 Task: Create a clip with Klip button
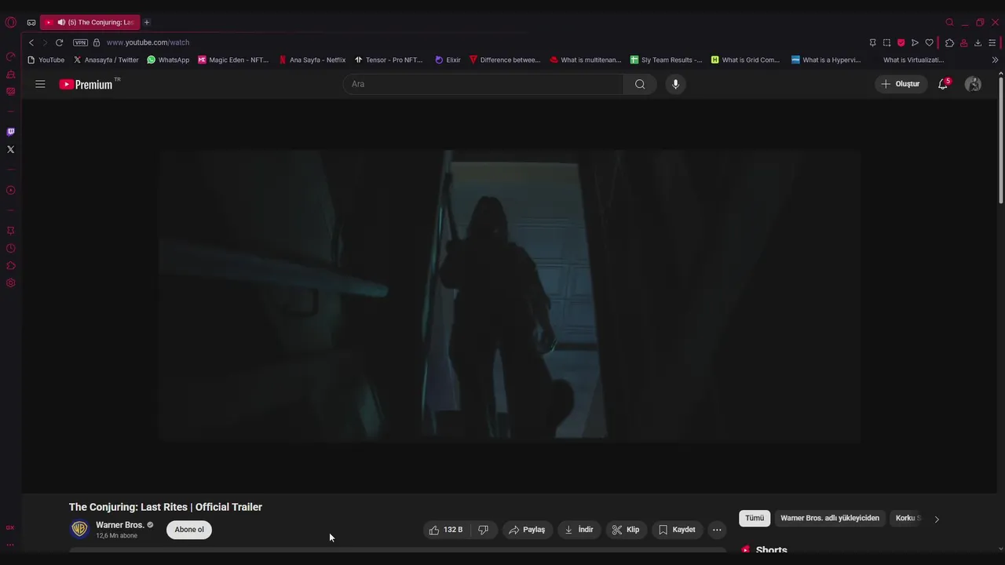point(626,530)
